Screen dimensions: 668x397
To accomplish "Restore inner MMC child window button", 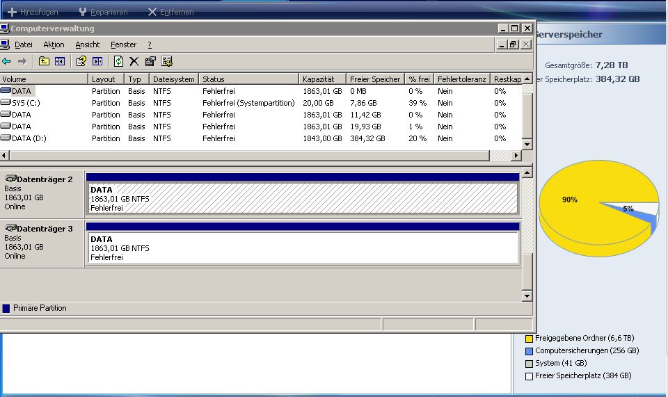I will [x=514, y=44].
